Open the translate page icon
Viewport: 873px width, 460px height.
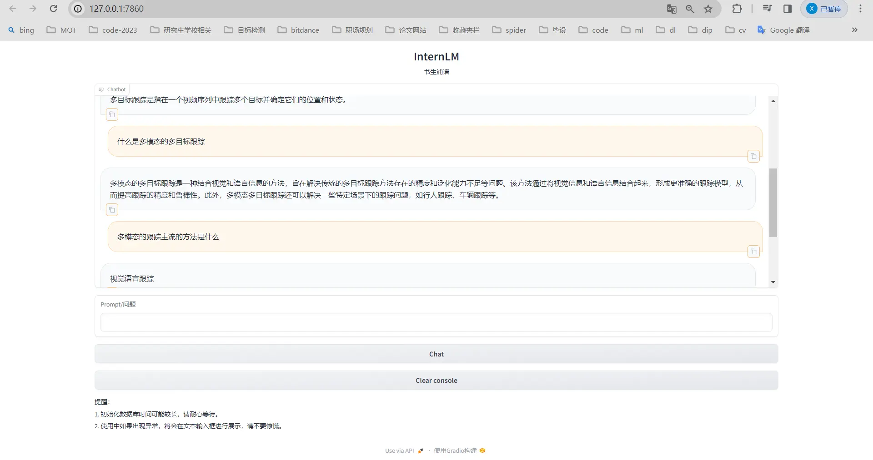[672, 9]
